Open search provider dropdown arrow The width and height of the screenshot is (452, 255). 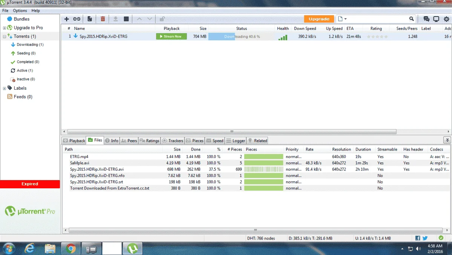(x=345, y=19)
